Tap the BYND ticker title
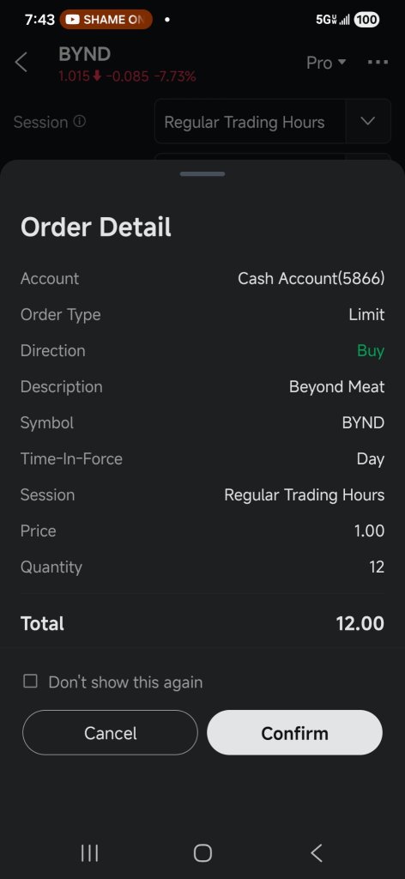This screenshot has width=405, height=879. [85, 54]
